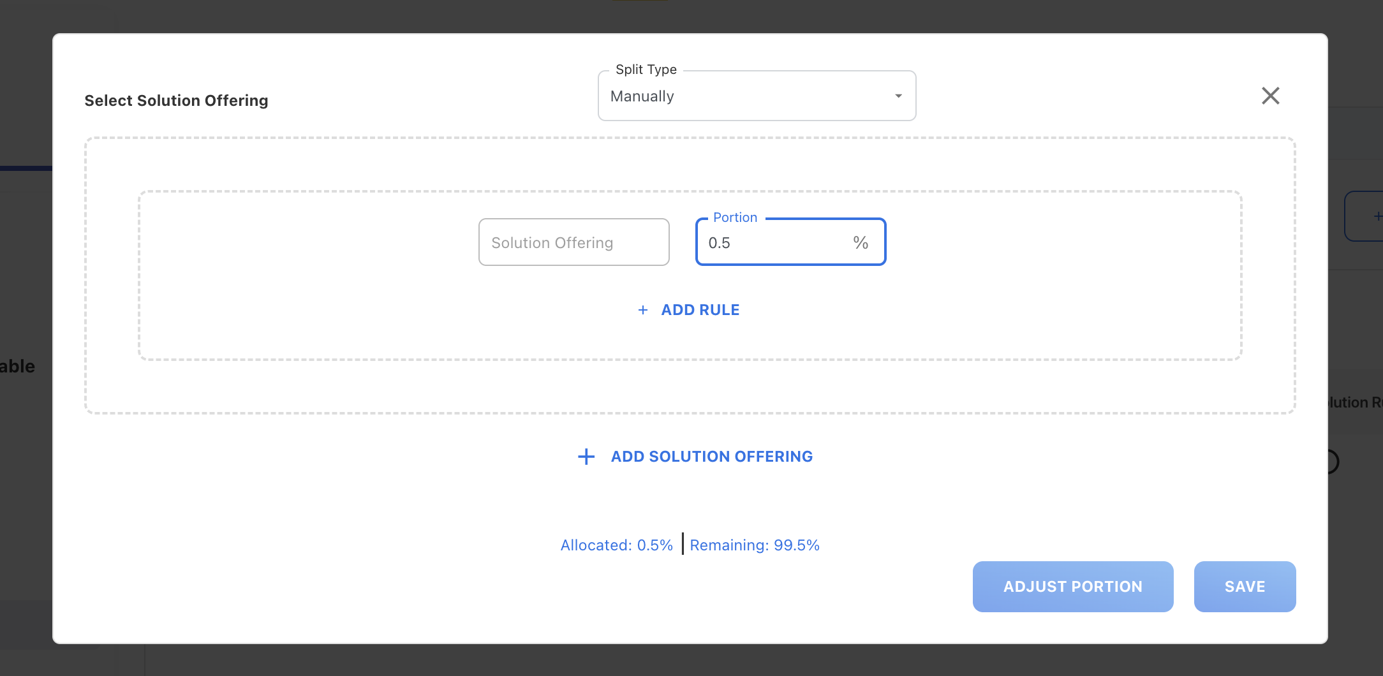
Task: Click the Split Type dropdown arrow
Action: (898, 96)
